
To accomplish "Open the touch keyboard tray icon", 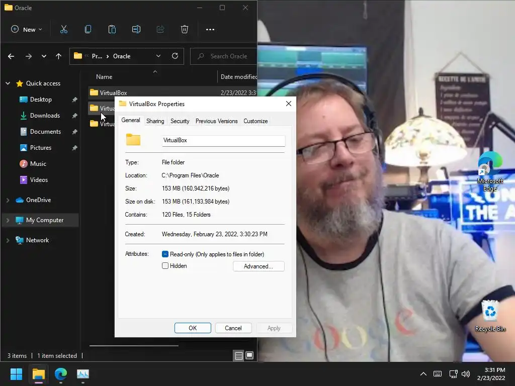I will pyautogui.click(x=438, y=374).
